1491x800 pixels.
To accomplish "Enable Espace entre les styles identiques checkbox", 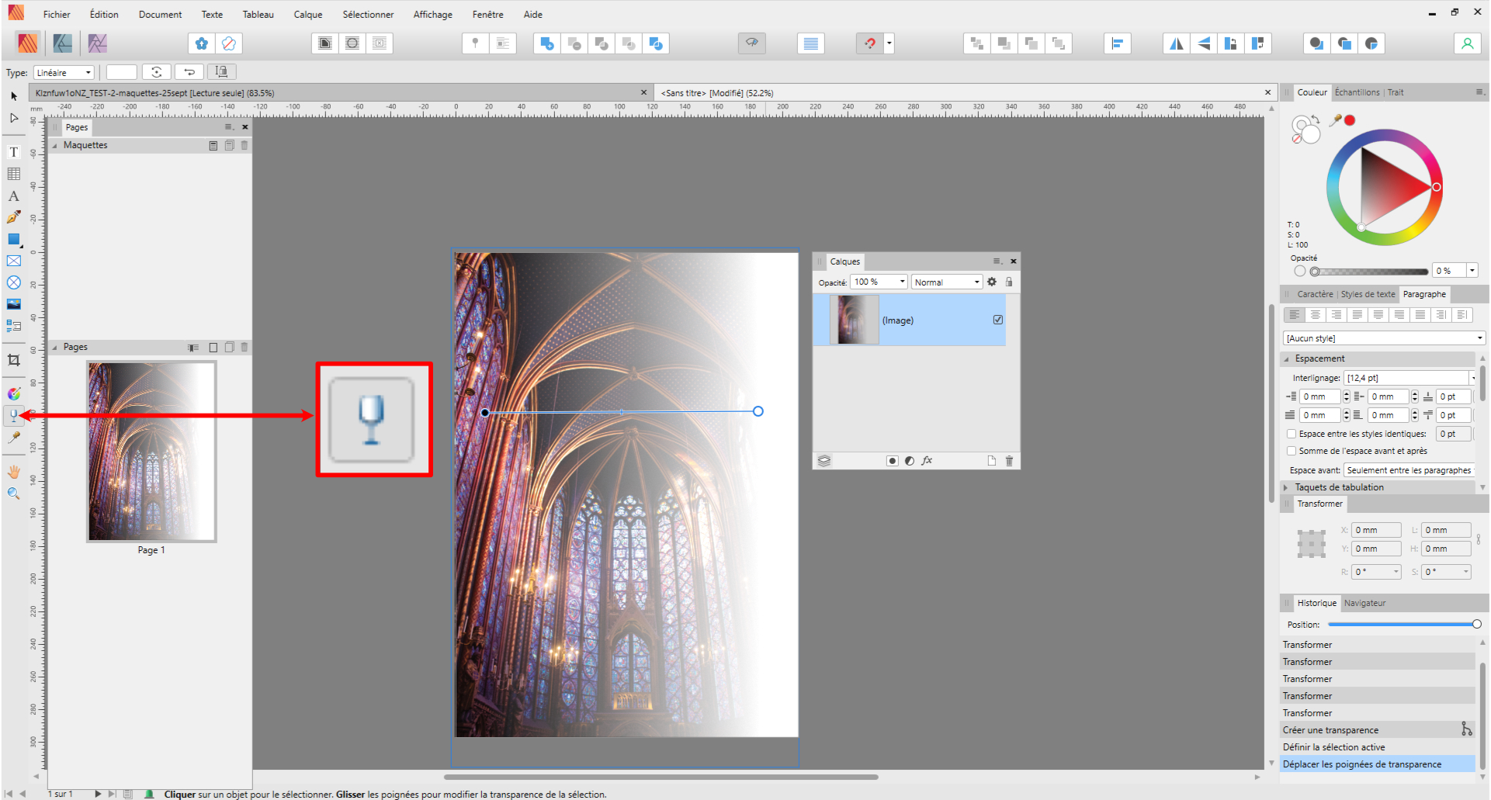I will [x=1292, y=434].
